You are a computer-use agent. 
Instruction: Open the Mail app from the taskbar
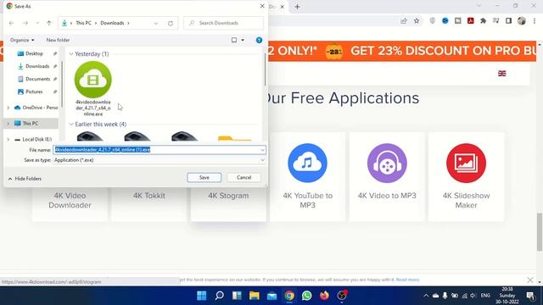click(271, 296)
